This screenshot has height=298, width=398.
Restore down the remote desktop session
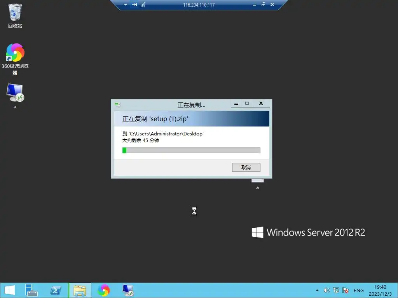point(263,5)
